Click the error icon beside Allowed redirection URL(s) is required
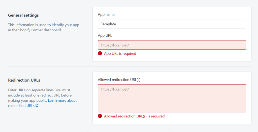Screen dimensions: 258x132 100,116
